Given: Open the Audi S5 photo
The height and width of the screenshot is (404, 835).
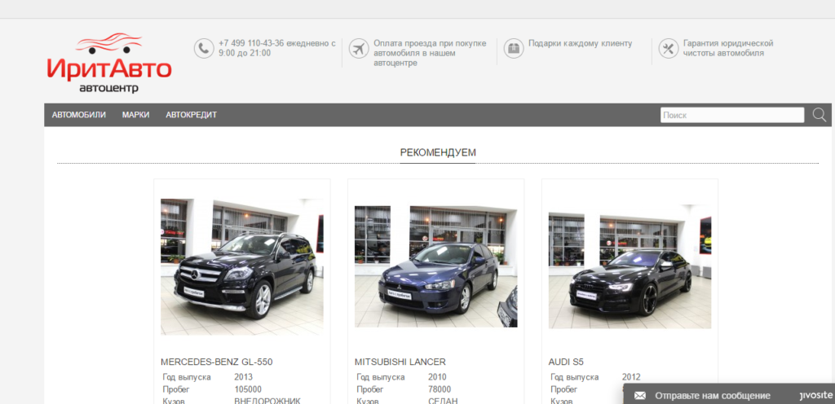Looking at the screenshot, I should point(630,267).
